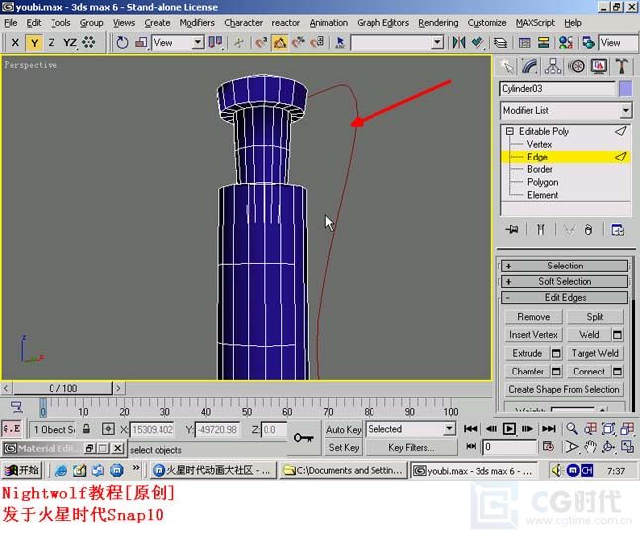
Task: Click Remove Modifier from Stack trash icon
Action: pyautogui.click(x=588, y=230)
